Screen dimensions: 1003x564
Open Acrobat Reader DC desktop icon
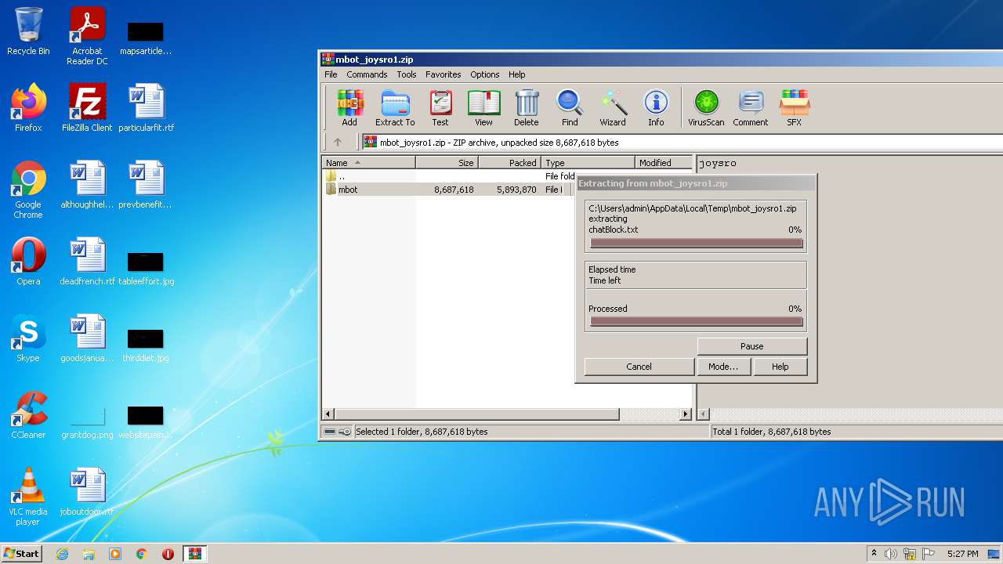[87, 36]
